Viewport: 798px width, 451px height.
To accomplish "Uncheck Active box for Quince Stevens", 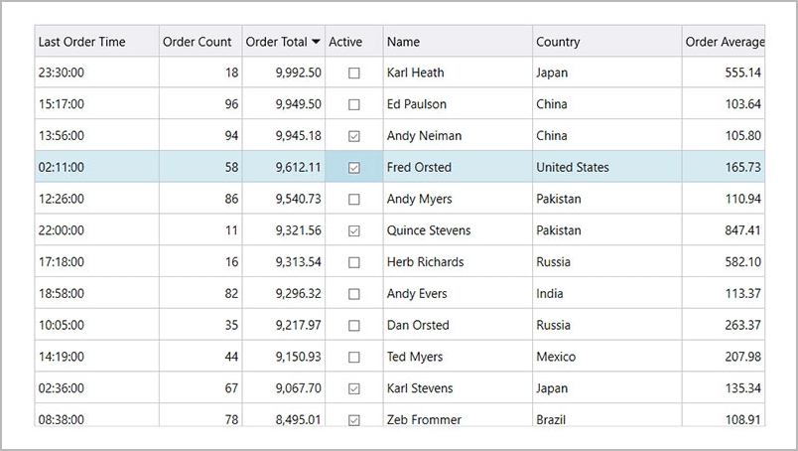I will 354,230.
